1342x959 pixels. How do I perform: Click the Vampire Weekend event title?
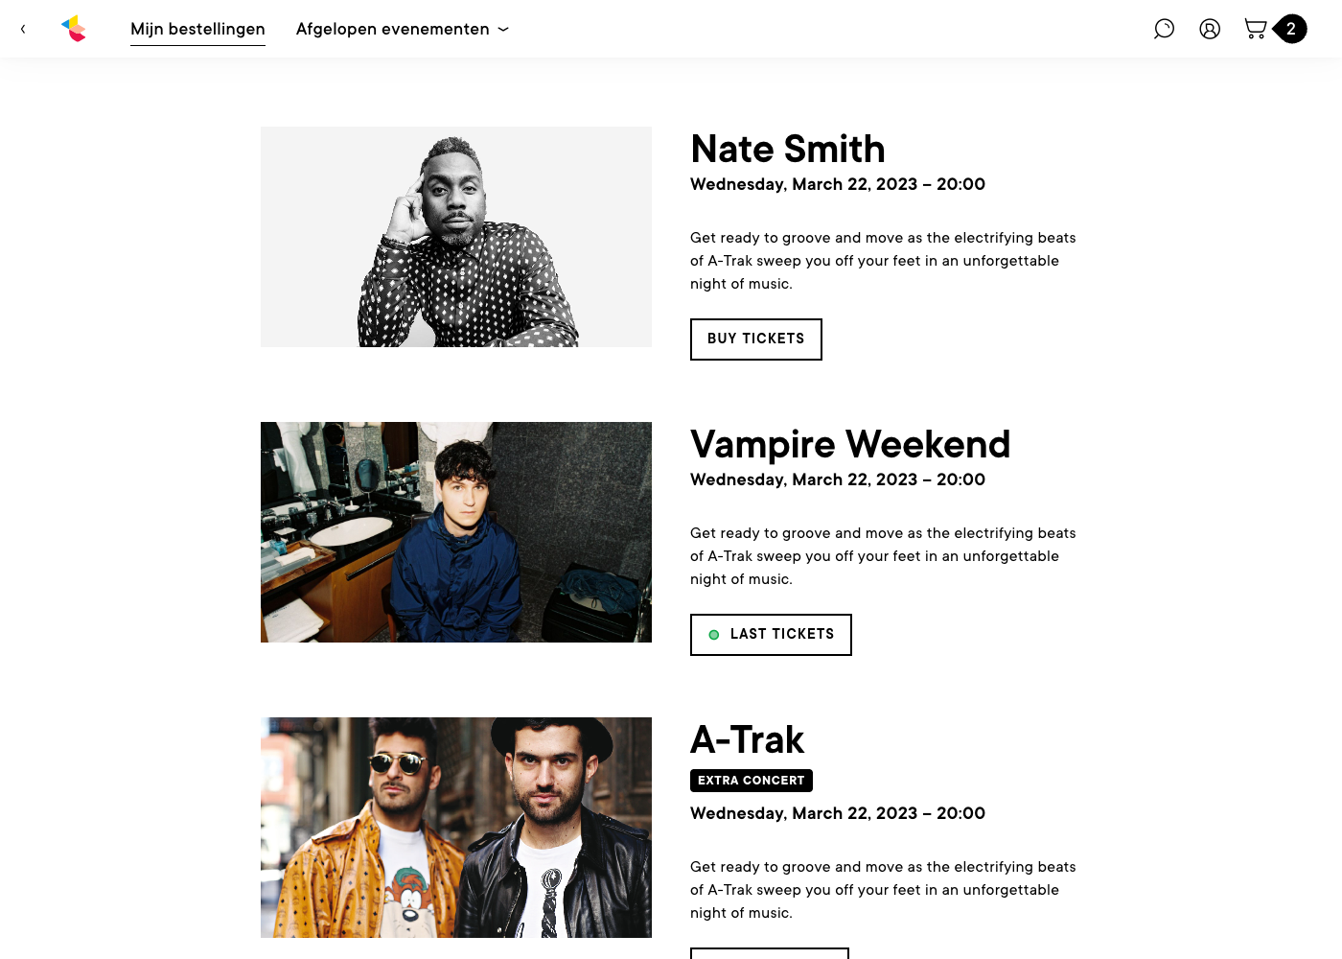pyautogui.click(x=850, y=445)
